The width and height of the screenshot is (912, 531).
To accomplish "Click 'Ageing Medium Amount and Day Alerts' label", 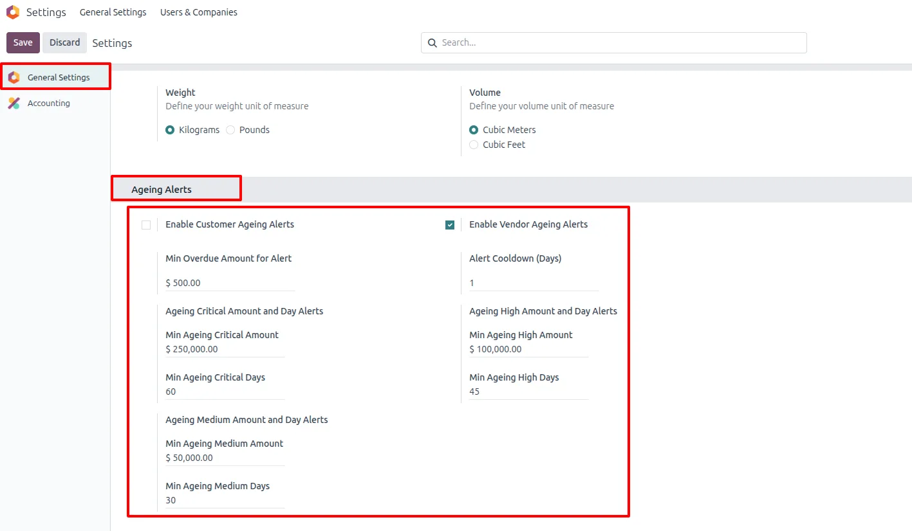I will pyautogui.click(x=247, y=420).
